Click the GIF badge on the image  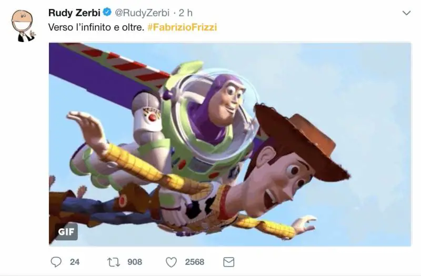(x=66, y=232)
